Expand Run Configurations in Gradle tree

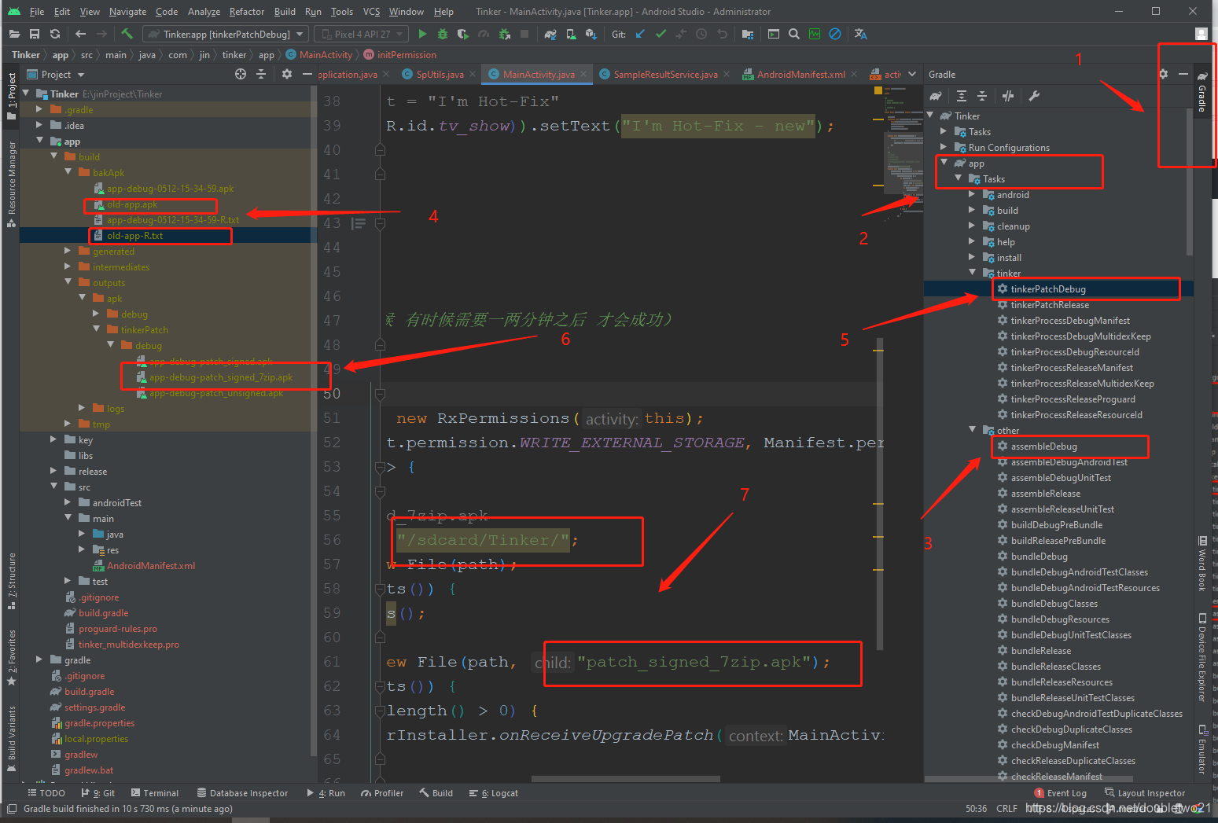944,147
